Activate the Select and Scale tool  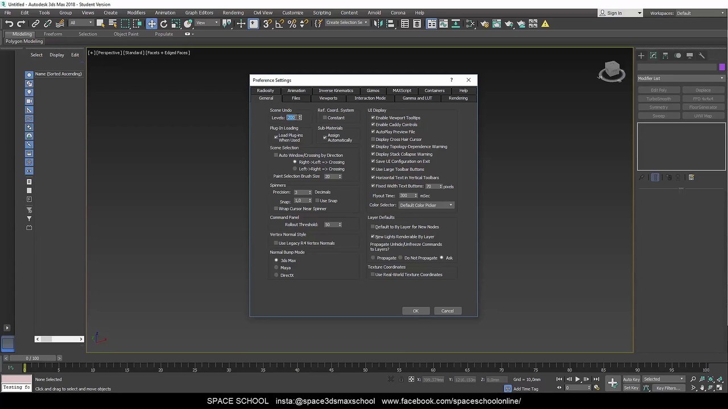tap(176, 23)
